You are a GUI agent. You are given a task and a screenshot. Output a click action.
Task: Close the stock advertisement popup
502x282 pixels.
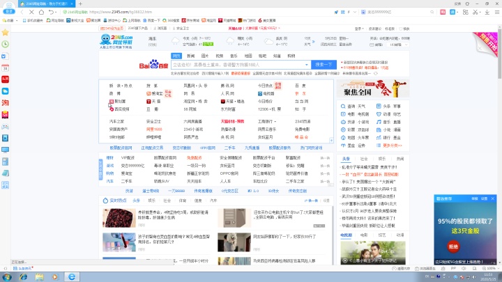pyautogui.click(x=493, y=198)
